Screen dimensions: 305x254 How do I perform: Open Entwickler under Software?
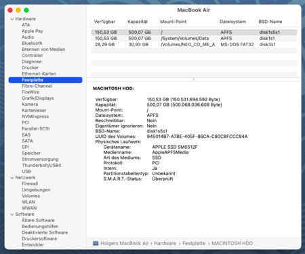33,245
